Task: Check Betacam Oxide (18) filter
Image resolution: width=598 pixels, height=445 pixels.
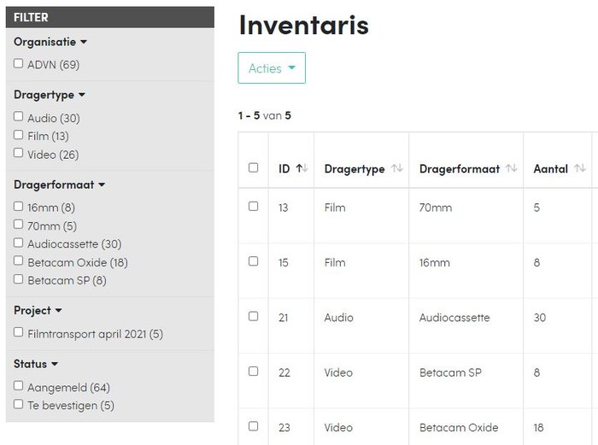Action: (x=18, y=261)
